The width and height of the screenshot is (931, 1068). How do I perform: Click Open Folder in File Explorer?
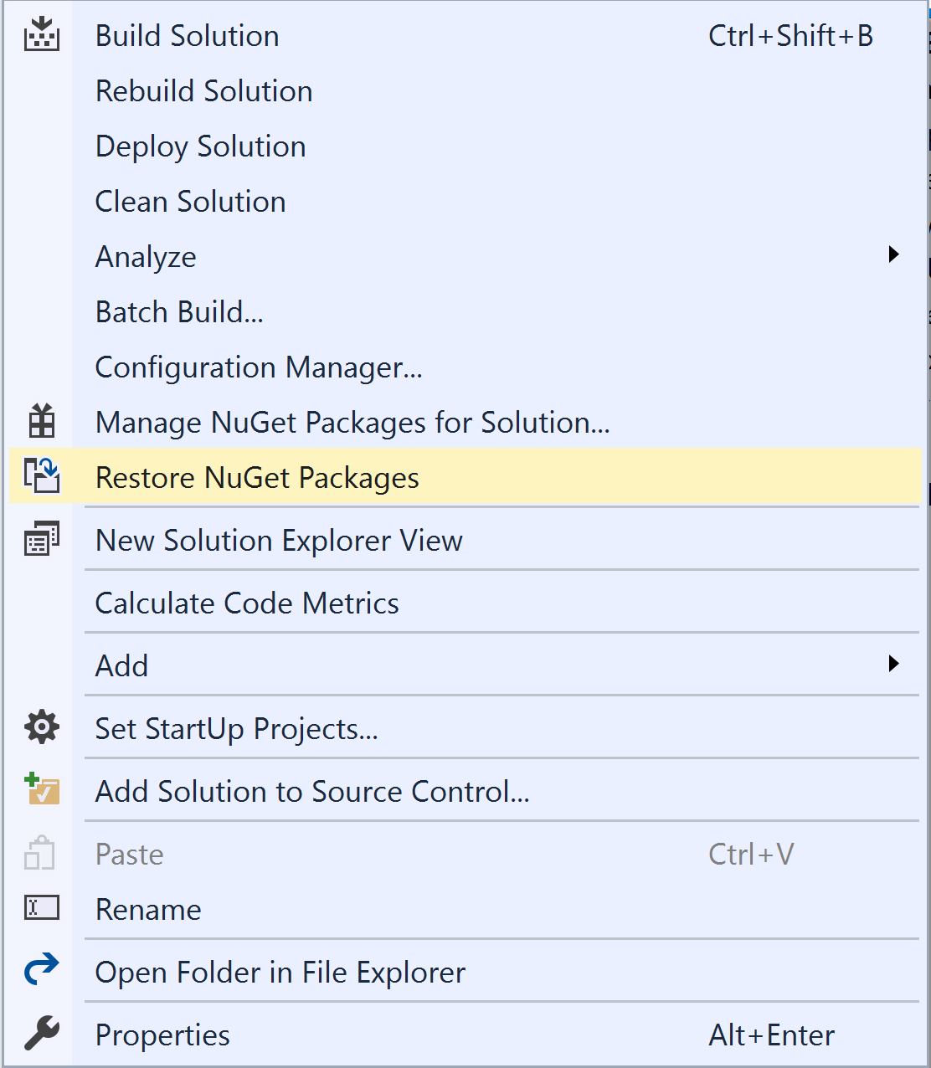click(280, 971)
